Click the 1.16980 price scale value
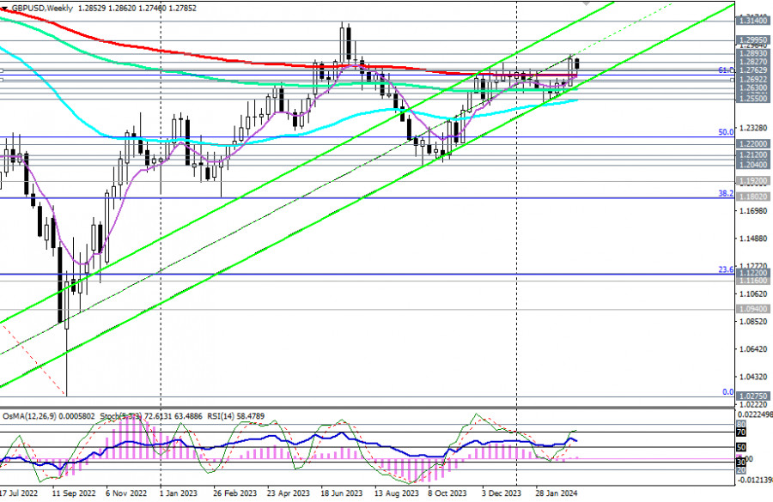 pyautogui.click(x=752, y=211)
